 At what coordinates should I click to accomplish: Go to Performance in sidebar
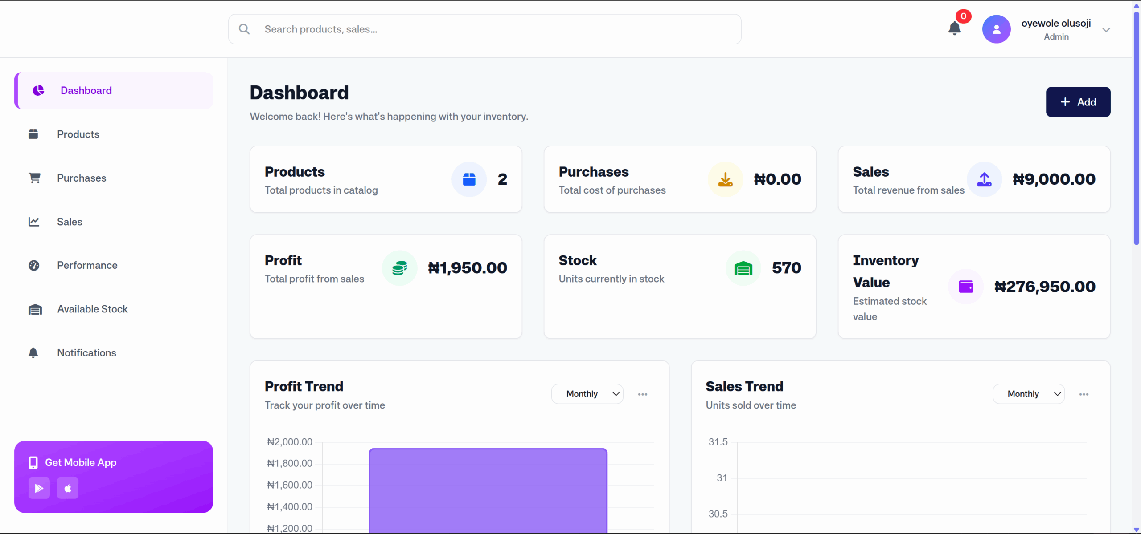pyautogui.click(x=87, y=265)
